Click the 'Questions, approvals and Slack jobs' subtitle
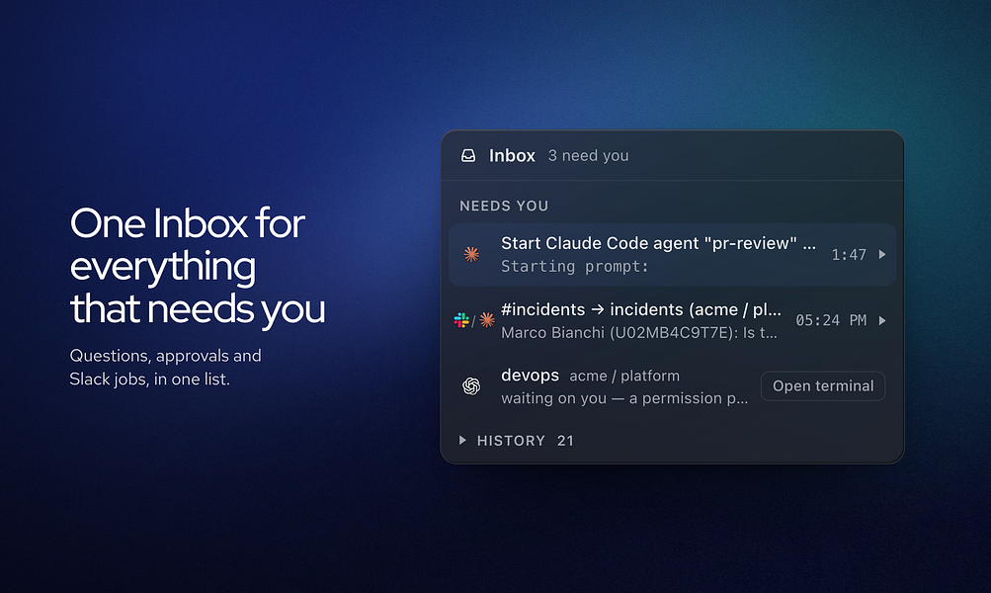The width and height of the screenshot is (991, 593). (165, 368)
